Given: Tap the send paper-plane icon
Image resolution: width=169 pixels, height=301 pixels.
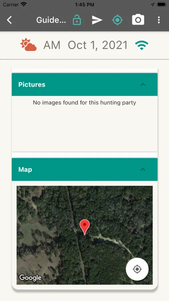Looking at the screenshot, I should [x=97, y=20].
